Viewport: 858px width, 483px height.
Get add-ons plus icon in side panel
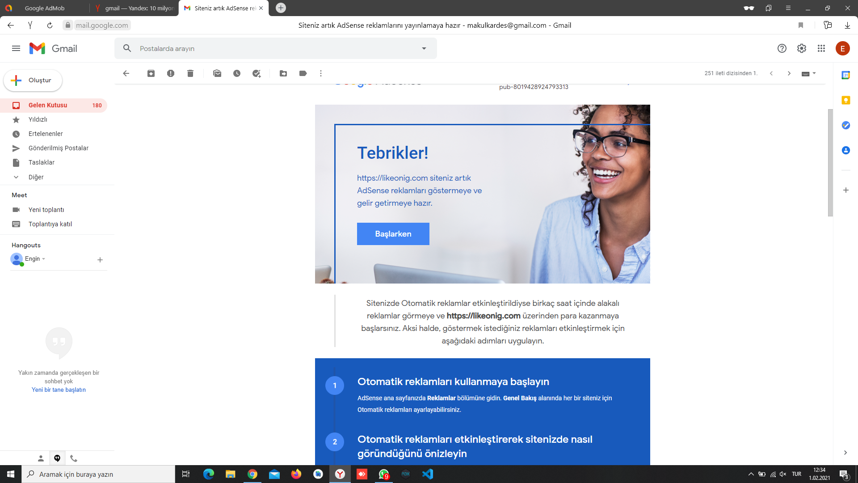tap(846, 190)
